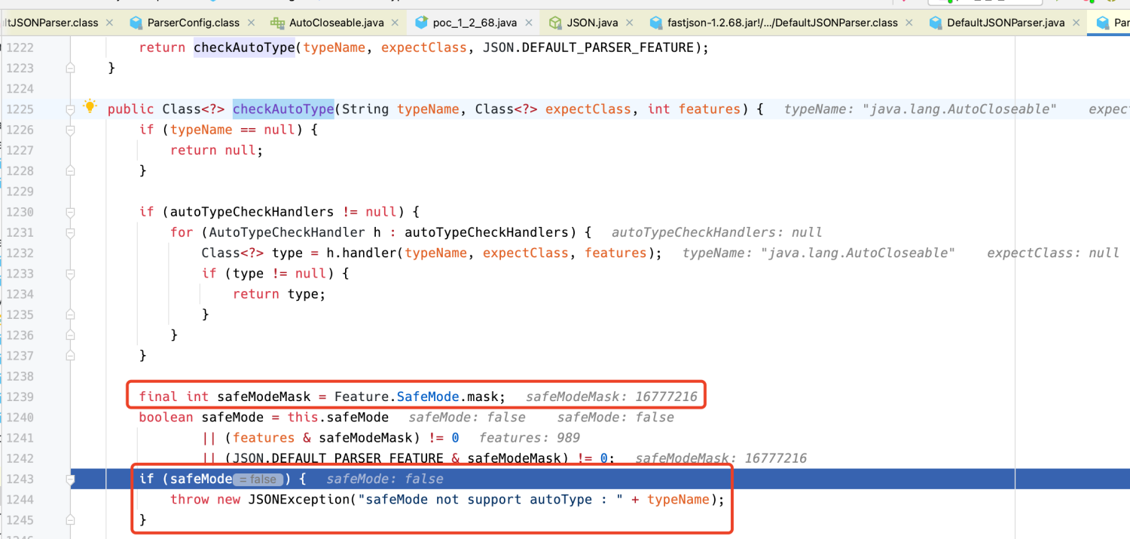1130x539 pixels.
Task: Collapse the typeName null check at line 1226
Action: coord(70,130)
